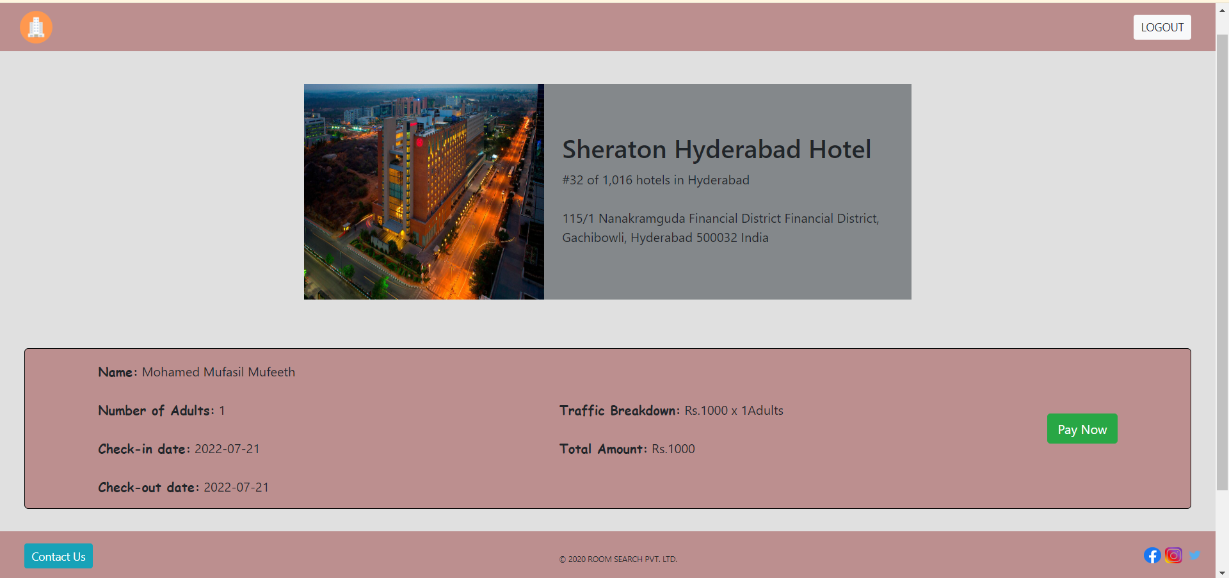The image size is (1229, 578).
Task: Click the Sheraton Hyderabad Hotel heading
Action: (716, 149)
